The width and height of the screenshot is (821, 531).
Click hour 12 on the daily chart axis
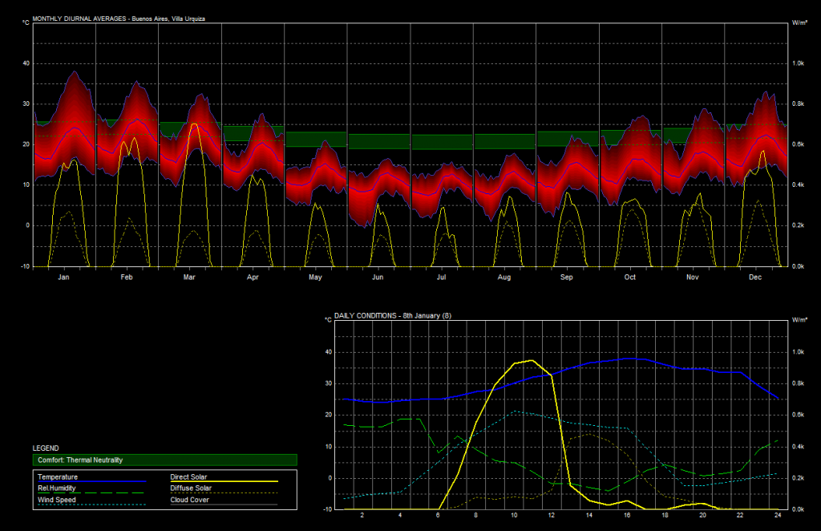tap(552, 515)
